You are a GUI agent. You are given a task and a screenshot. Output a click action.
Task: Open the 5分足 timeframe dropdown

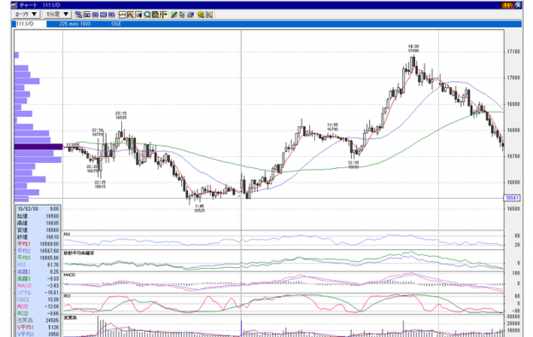(57, 15)
